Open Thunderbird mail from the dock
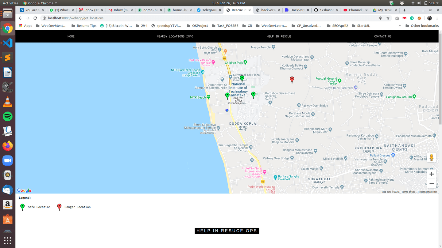Screen dimensions: 442x248 pyautogui.click(x=8, y=190)
